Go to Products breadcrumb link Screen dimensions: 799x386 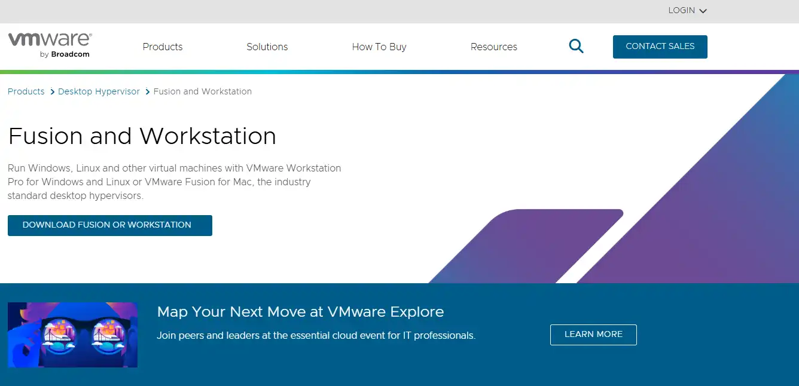[26, 91]
